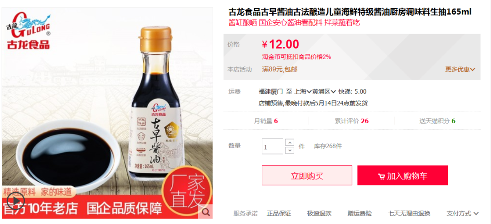Open 累计评价 26 reviews
This screenshot has height=224, width=491.
tap(351, 121)
